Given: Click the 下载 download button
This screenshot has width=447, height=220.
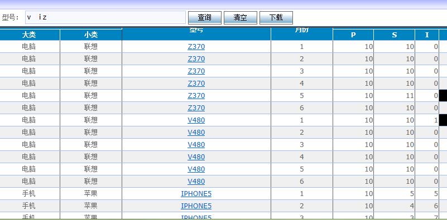Looking at the screenshot, I should (276, 18).
